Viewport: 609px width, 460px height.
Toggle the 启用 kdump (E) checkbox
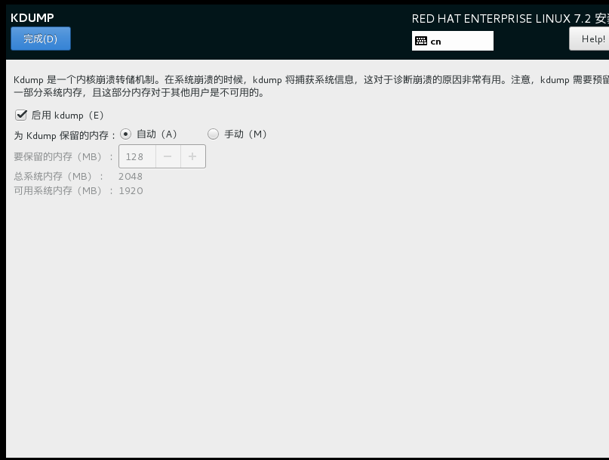click(21, 115)
